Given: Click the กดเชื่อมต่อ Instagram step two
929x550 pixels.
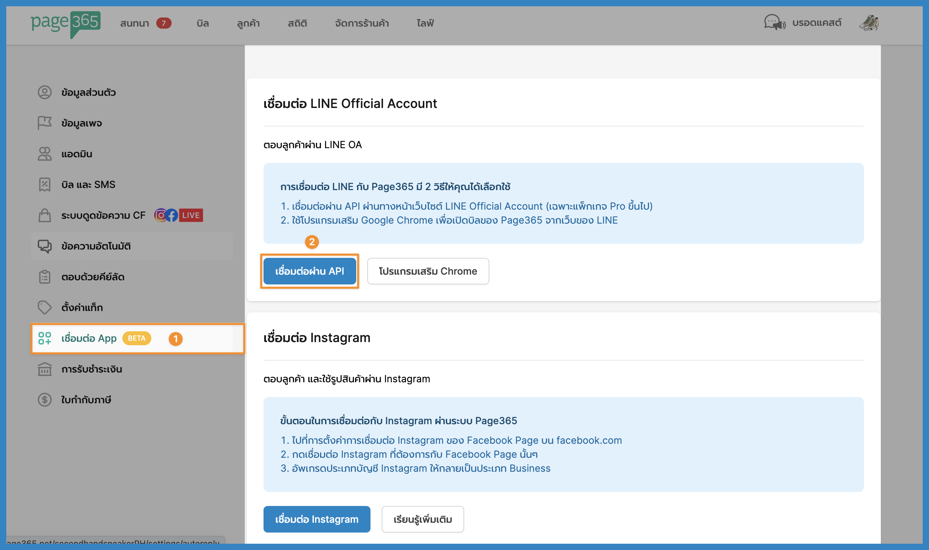Looking at the screenshot, I should tap(409, 454).
